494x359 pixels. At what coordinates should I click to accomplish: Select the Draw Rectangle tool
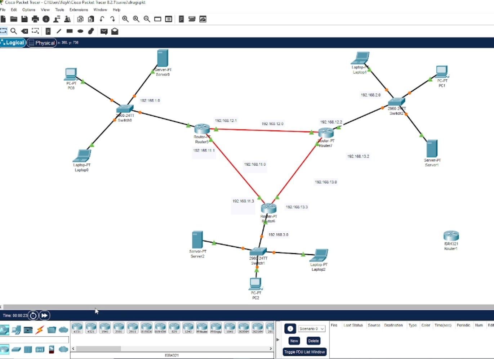click(70, 31)
